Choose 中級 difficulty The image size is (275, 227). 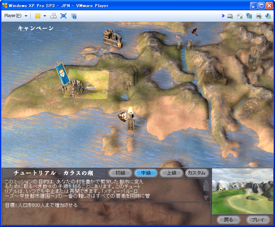click(x=146, y=173)
